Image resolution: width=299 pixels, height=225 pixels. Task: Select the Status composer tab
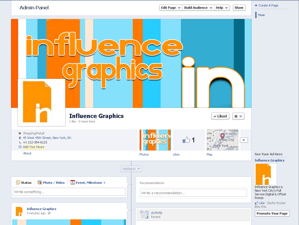coord(24,183)
